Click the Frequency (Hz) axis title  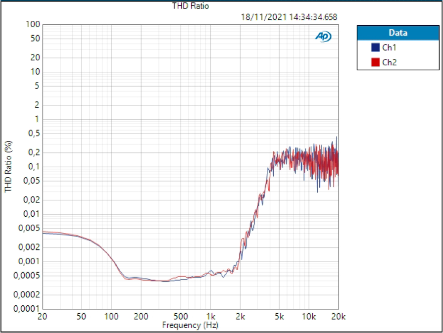point(190,325)
